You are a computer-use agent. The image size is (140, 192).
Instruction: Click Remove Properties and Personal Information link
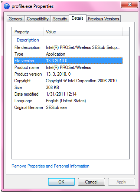click(51, 166)
